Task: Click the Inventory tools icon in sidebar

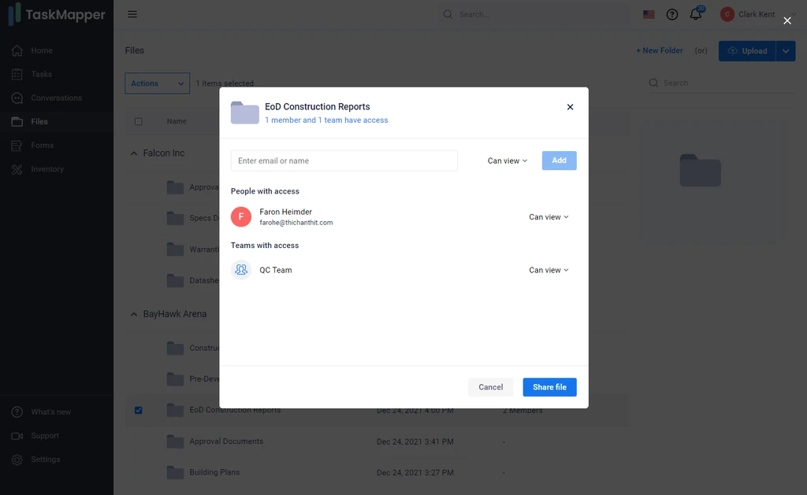Action: click(x=17, y=169)
